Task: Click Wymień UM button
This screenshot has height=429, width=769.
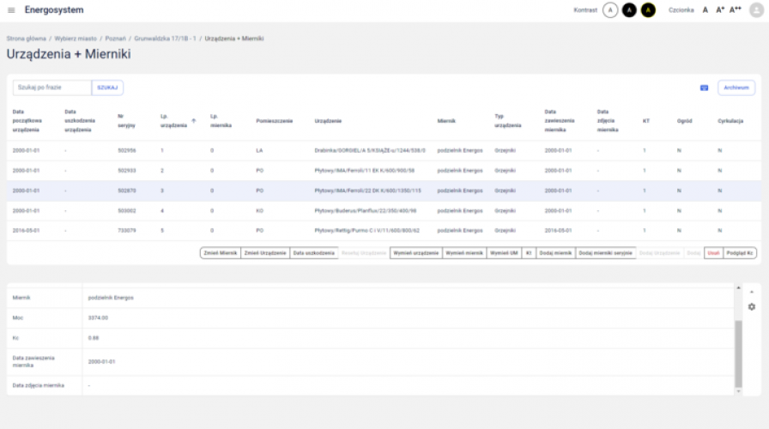Action: pyautogui.click(x=504, y=253)
